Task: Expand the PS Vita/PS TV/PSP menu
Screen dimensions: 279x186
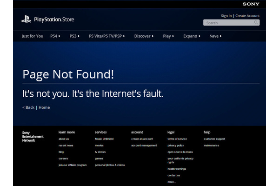Action: 107,36
